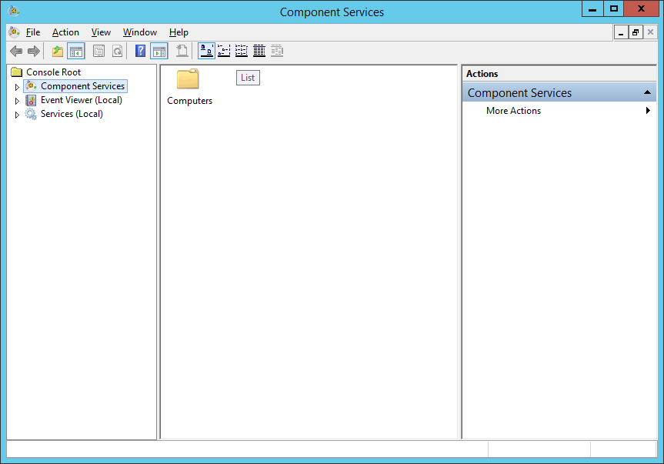
Task: Click the Forward arrow in the toolbar
Action: pyautogui.click(x=33, y=52)
